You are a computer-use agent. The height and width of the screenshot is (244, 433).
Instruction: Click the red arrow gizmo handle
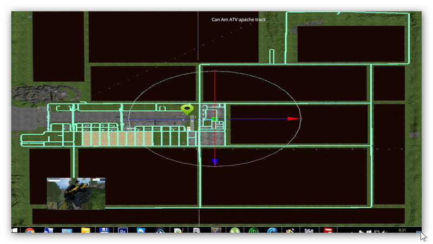(x=293, y=118)
